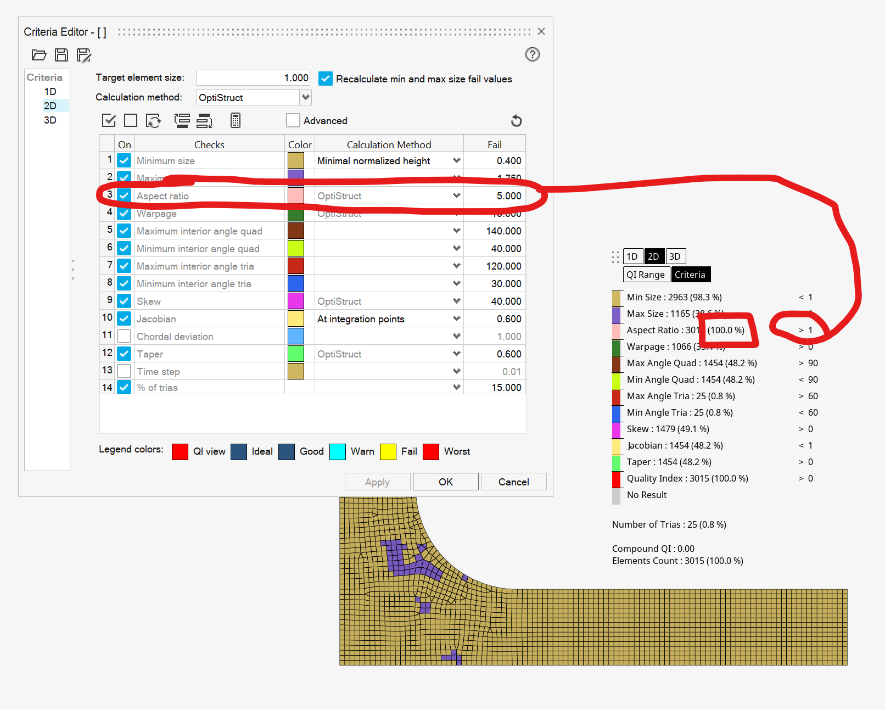The width and height of the screenshot is (885, 710).
Task: Click the Skew legend entry in viewport
Action: [x=668, y=429]
